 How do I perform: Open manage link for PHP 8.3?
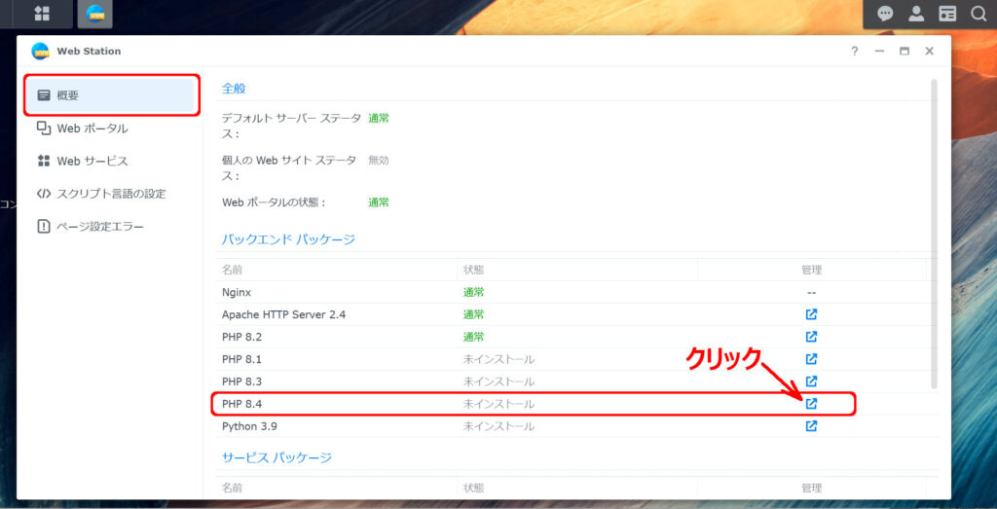pyautogui.click(x=811, y=382)
